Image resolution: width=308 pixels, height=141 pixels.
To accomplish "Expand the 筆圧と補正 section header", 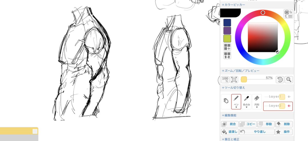I will pyautogui.click(x=257, y=139).
